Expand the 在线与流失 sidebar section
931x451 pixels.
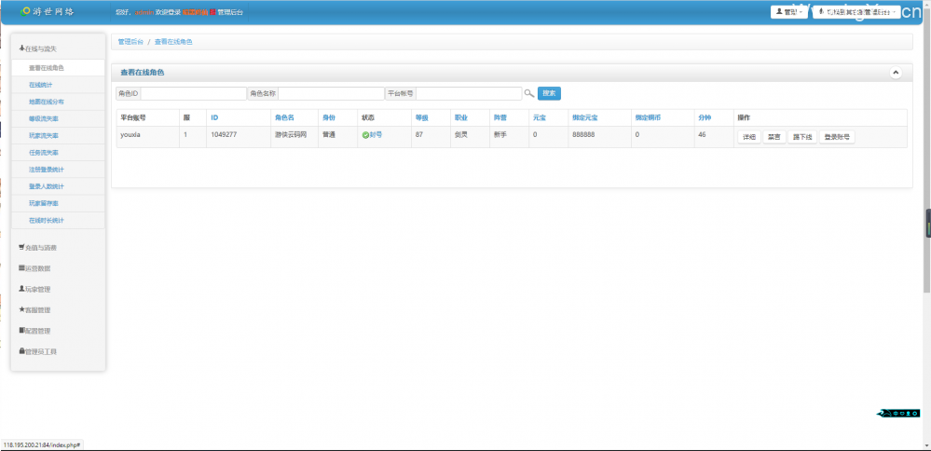38,48
